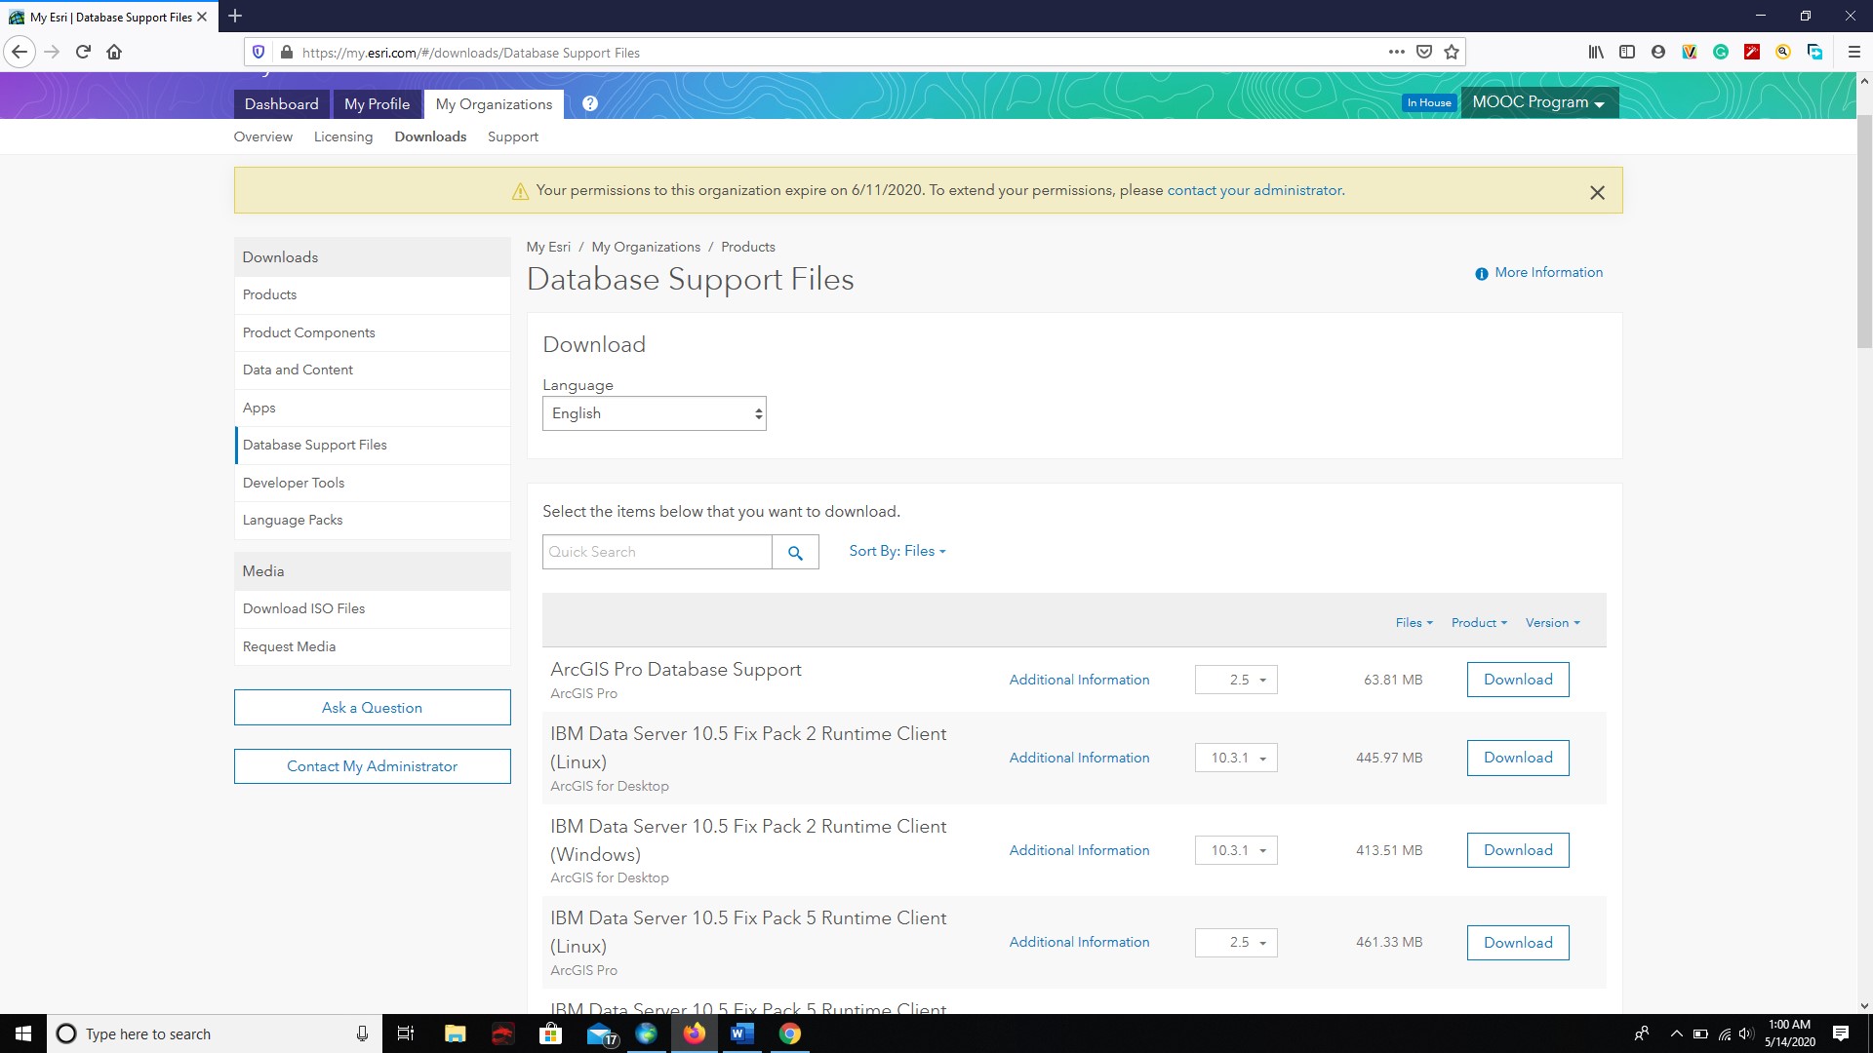Click the tracking protection shield in address bar
The image size is (1873, 1053).
point(259,52)
